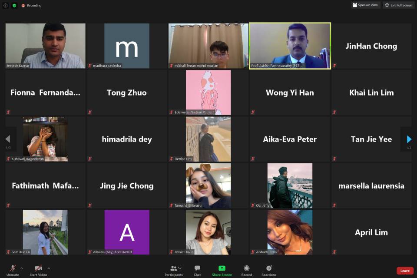
Task: Click the green encryption shield icon
Action: [14, 6]
